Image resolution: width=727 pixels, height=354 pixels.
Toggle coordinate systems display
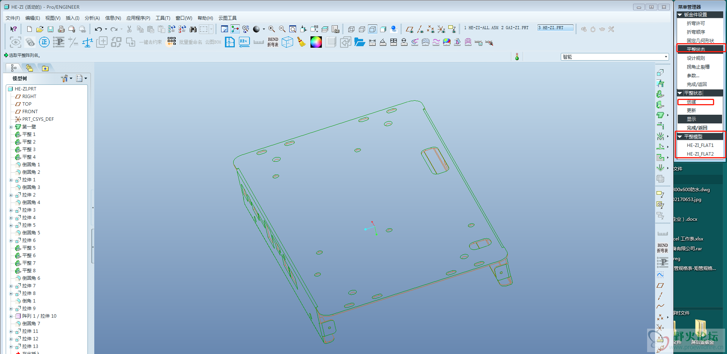[442, 29]
